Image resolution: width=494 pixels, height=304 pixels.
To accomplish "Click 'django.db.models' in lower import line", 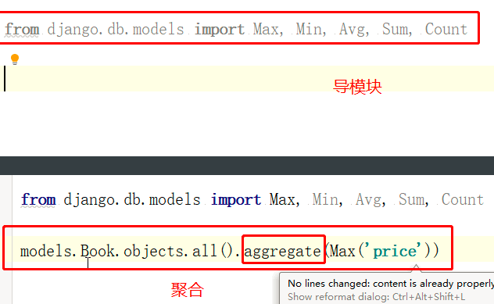I will pos(131,200).
